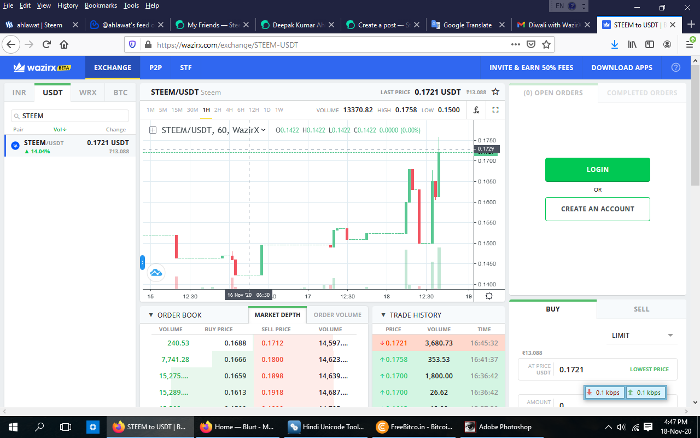
Task: Sort pairs by Vol column
Action: (x=60, y=130)
